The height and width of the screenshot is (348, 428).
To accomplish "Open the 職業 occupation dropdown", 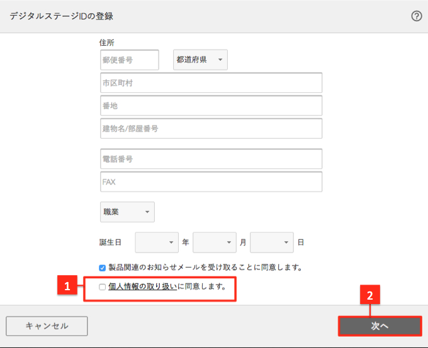I will 127,212.
